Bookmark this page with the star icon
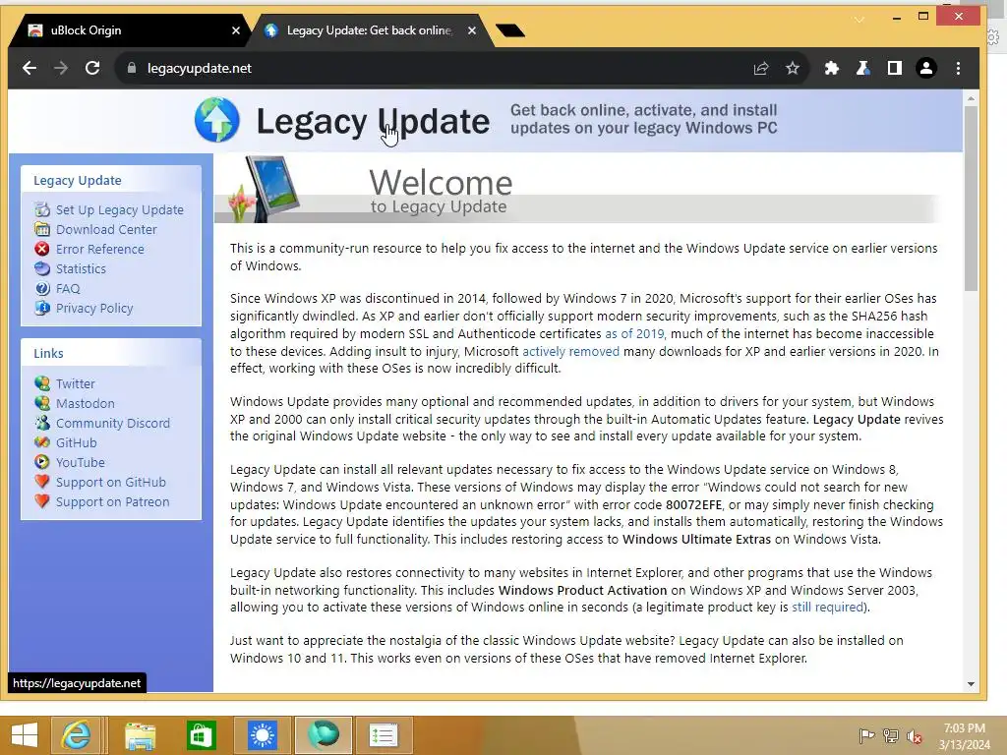Screen dimensions: 1007x755 tap(793, 68)
